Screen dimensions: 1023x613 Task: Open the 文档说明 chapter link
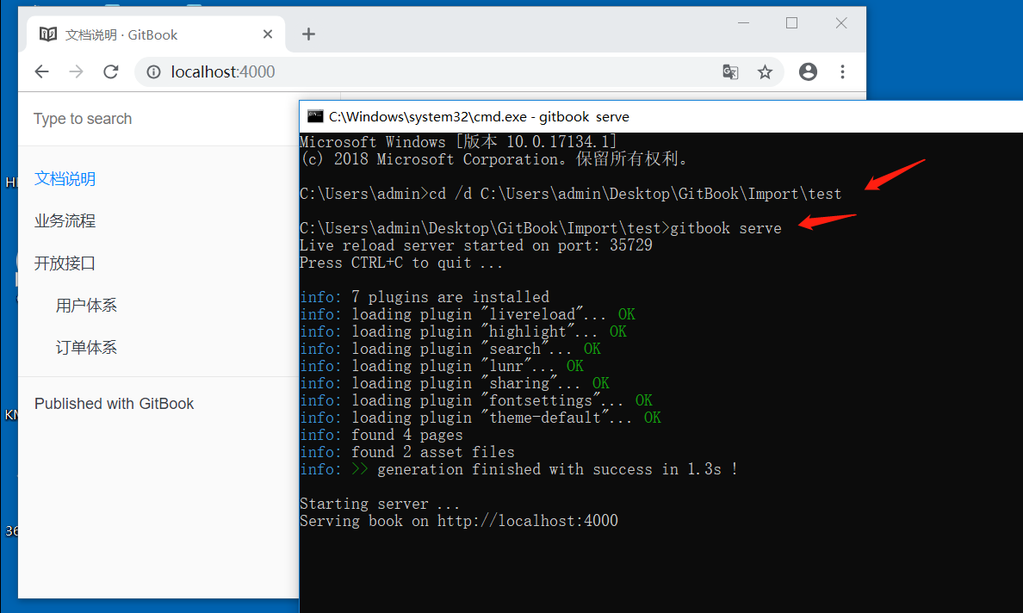[x=65, y=179]
